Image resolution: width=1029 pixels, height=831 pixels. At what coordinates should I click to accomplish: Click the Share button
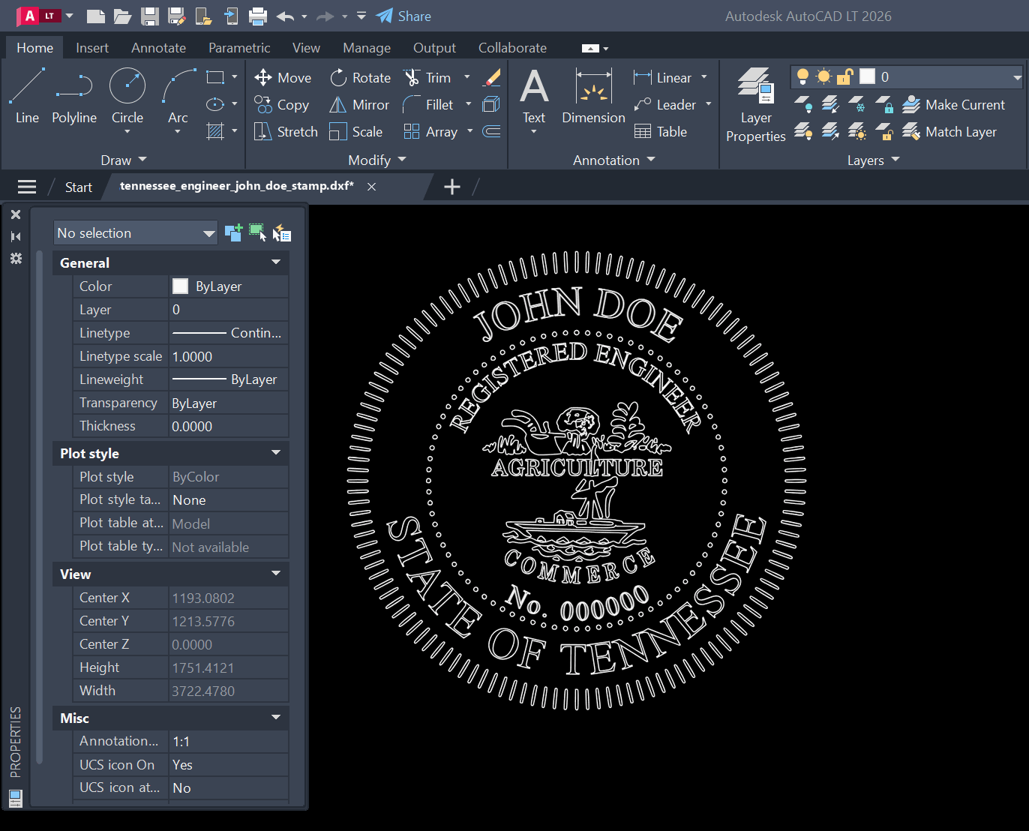tap(403, 16)
